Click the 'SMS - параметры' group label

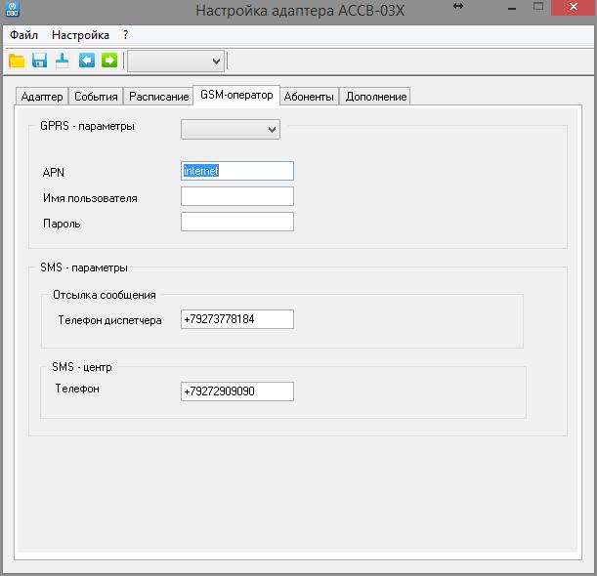[84, 267]
